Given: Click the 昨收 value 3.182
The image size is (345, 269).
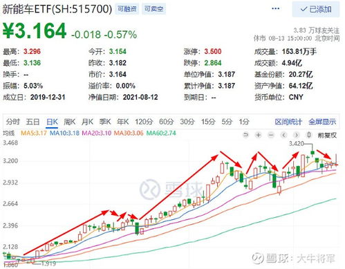Looking at the screenshot, I should coord(118,63).
